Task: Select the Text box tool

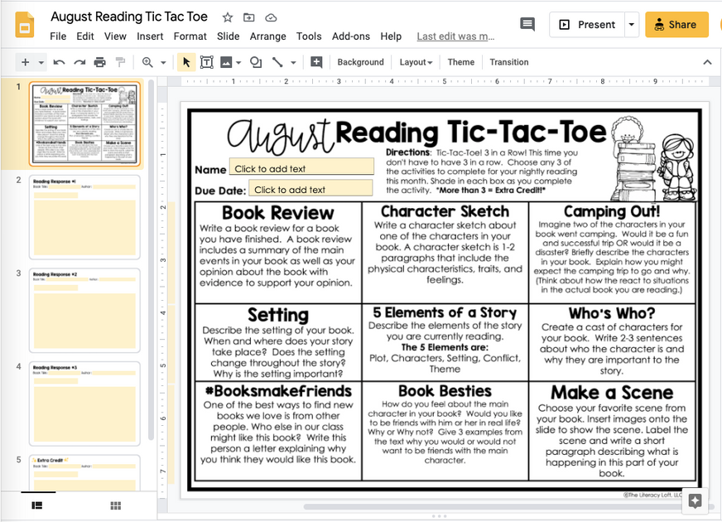Action: click(207, 62)
